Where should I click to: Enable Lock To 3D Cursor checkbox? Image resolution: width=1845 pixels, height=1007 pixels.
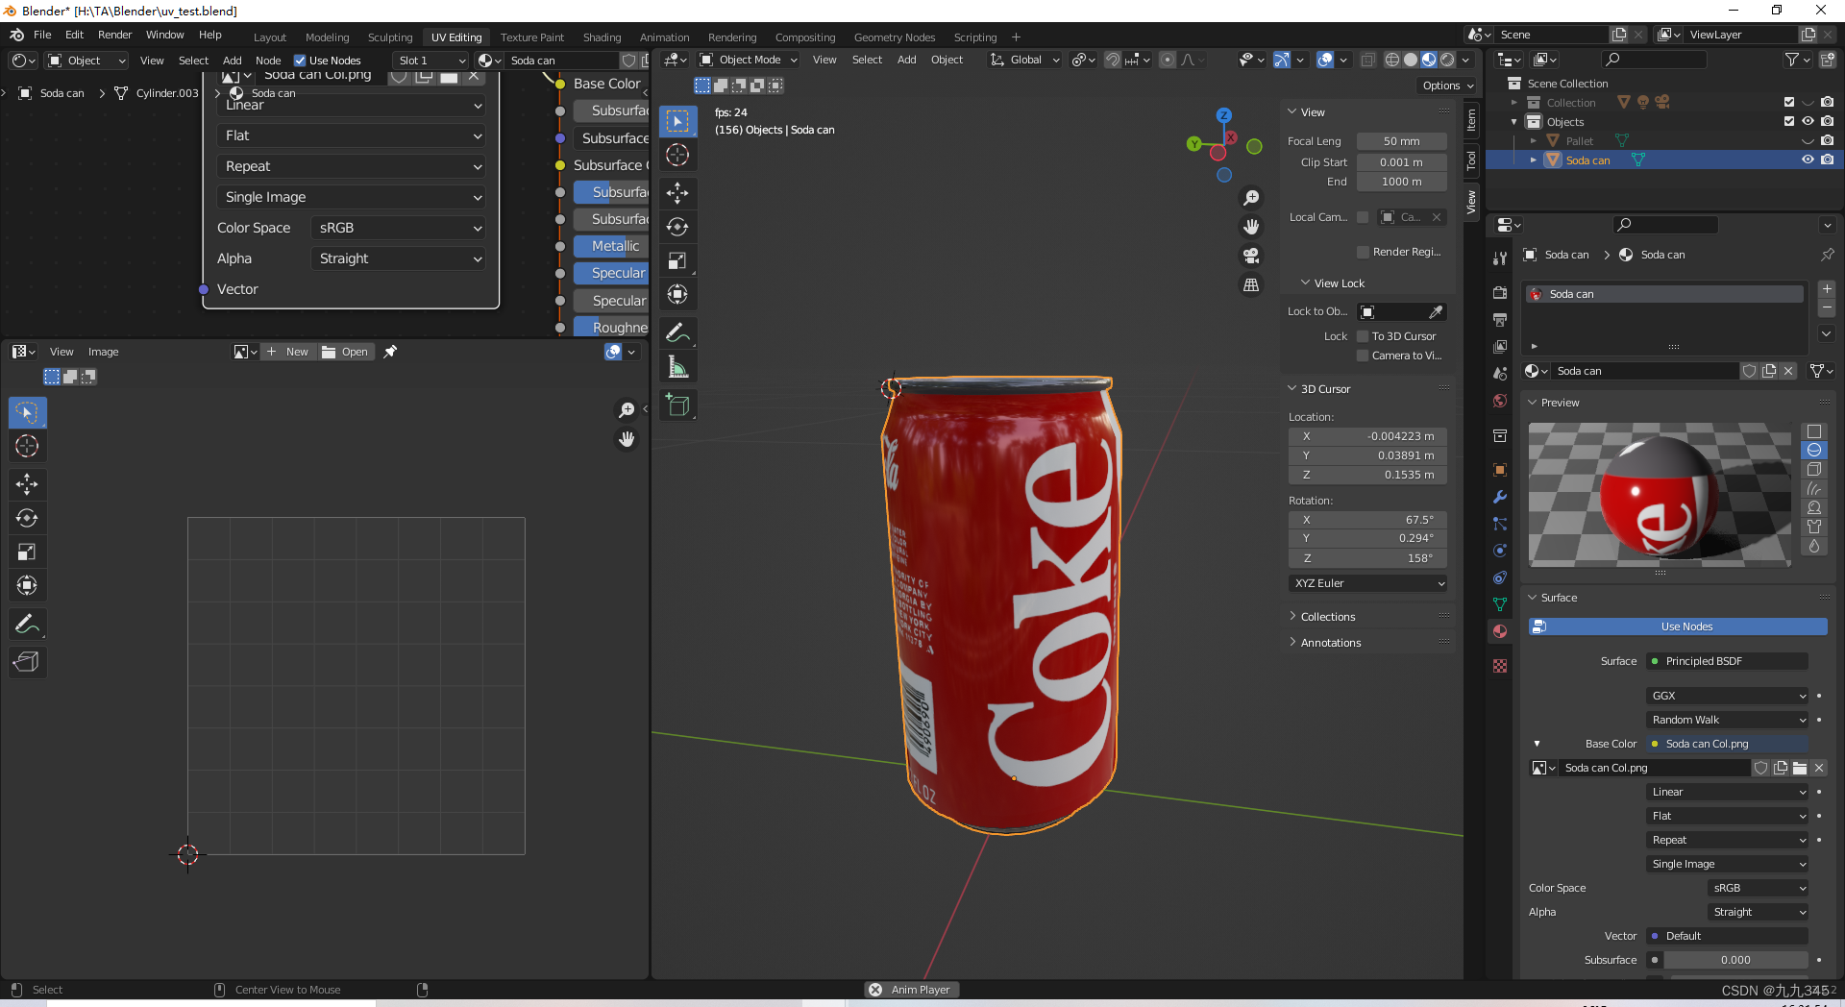pyautogui.click(x=1363, y=336)
